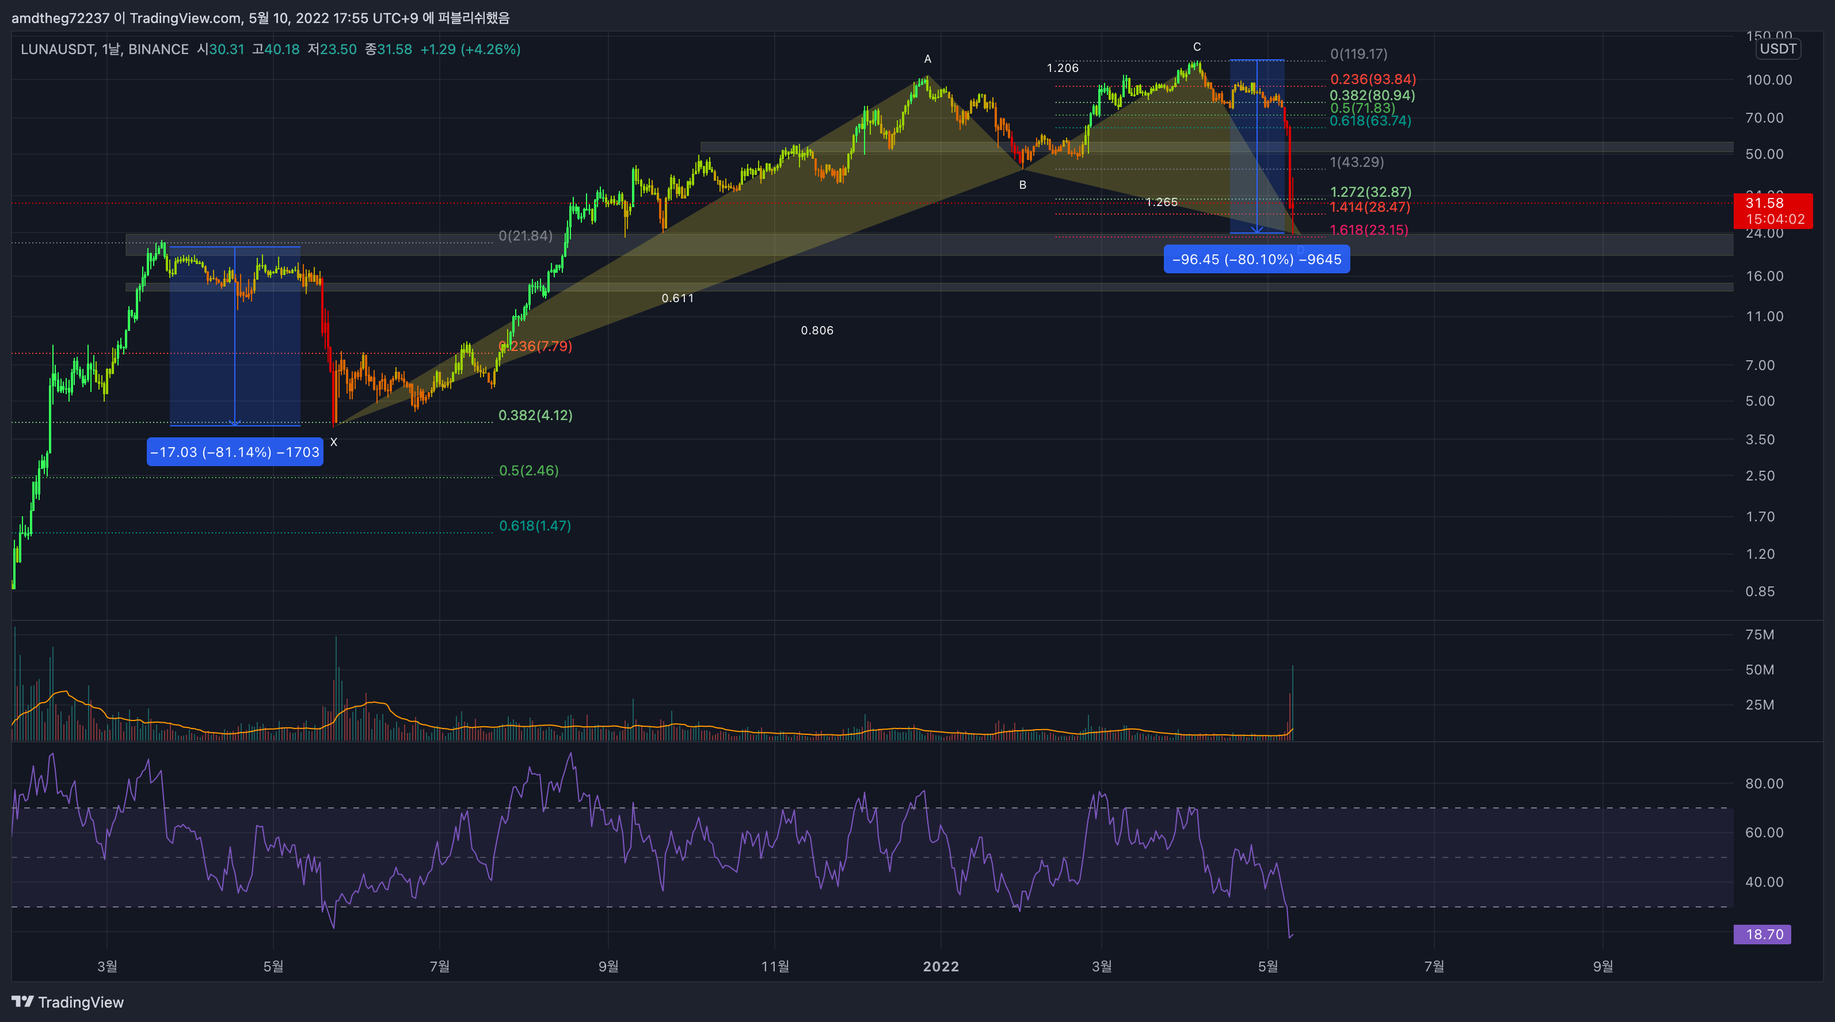Click the USDT currency label on price axis
The height and width of the screenshot is (1022, 1835).
1777,49
